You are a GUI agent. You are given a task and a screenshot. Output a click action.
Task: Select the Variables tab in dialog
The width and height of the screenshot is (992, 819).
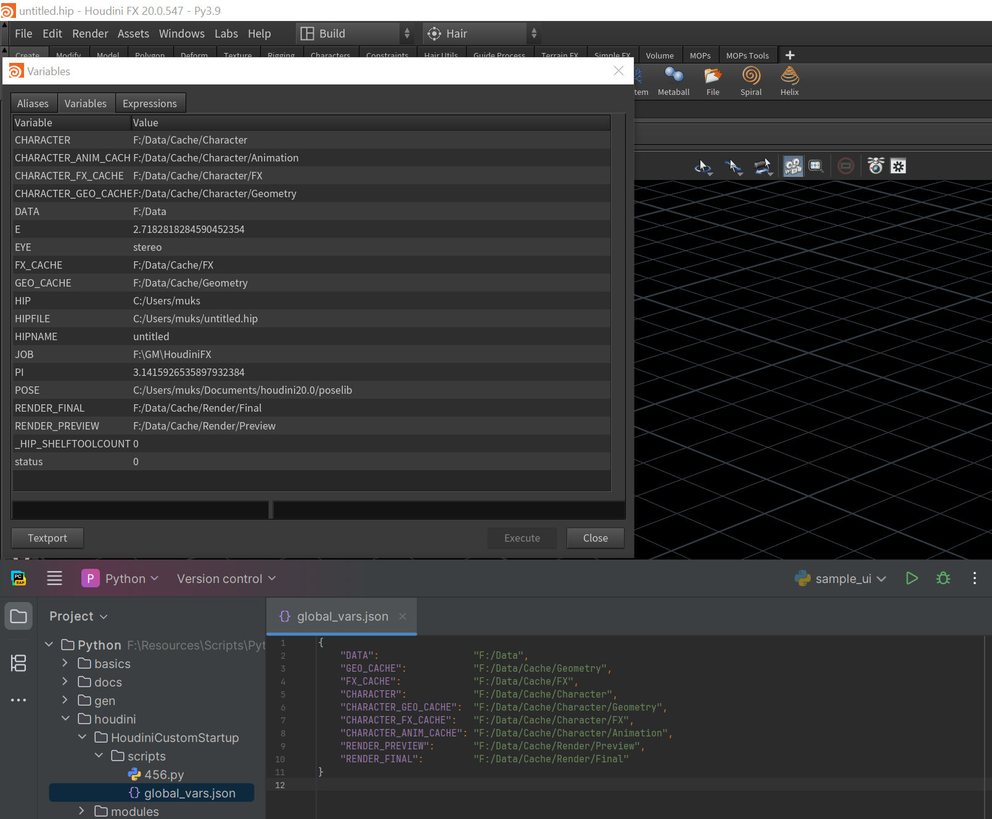86,104
